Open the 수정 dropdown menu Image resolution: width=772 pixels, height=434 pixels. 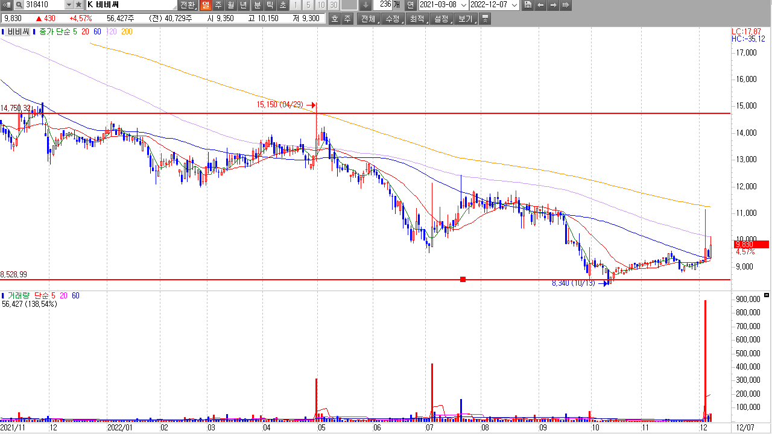click(x=393, y=19)
